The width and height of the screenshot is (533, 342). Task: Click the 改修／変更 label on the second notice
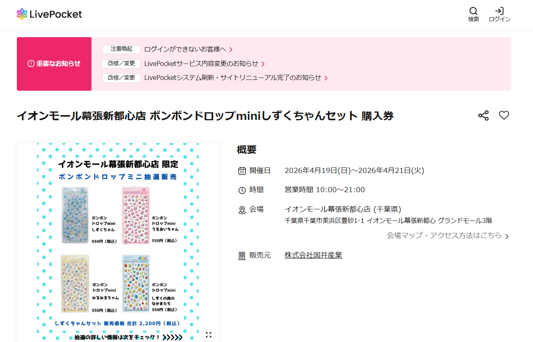(121, 64)
